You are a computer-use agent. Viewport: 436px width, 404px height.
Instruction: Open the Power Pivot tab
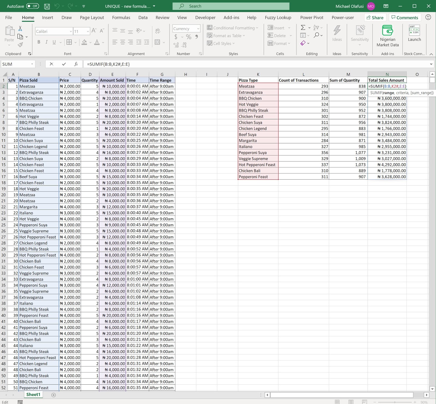[x=311, y=17]
